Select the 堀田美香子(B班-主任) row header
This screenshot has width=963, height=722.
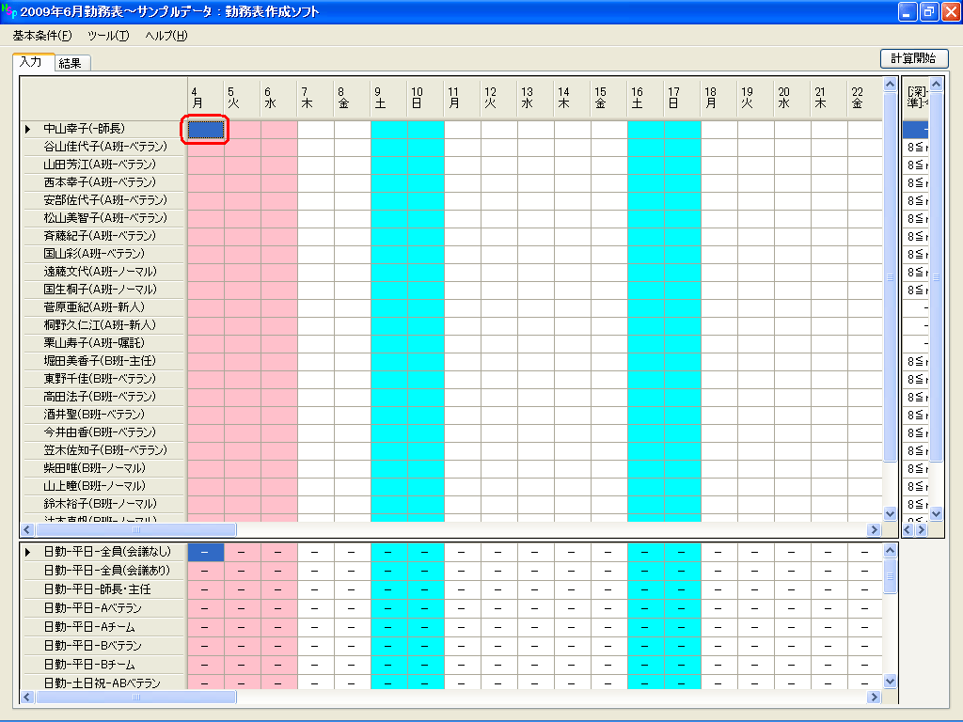103,361
